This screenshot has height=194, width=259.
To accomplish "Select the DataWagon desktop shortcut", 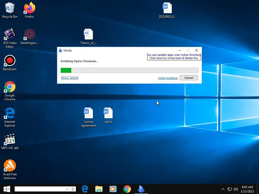I will coord(29,36).
